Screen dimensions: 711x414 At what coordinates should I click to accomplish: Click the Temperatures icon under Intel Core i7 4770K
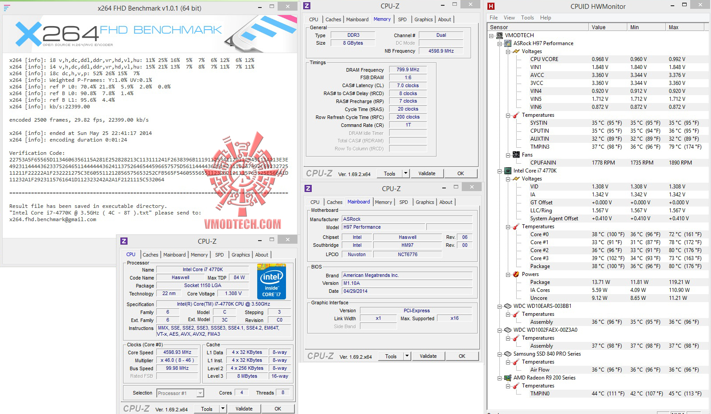516,226
